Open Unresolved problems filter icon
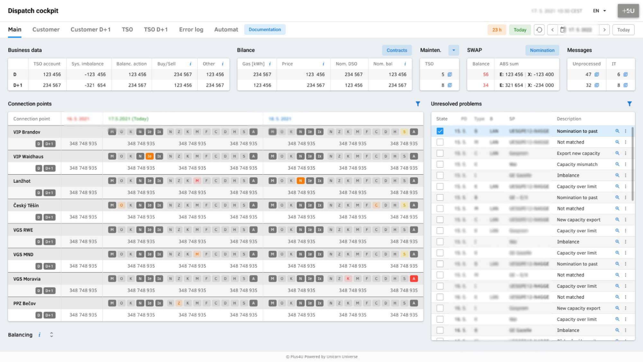Viewport: 643px width, 362px height. (629, 104)
